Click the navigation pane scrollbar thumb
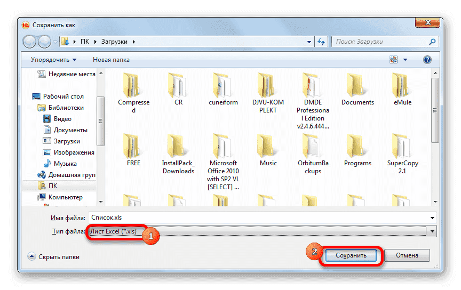461x290 pixels. (100, 121)
